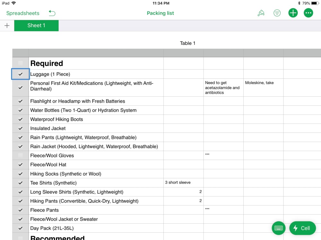Show the keyboard with the keyboard button
The width and height of the screenshot is (321, 240).
coord(278,228)
